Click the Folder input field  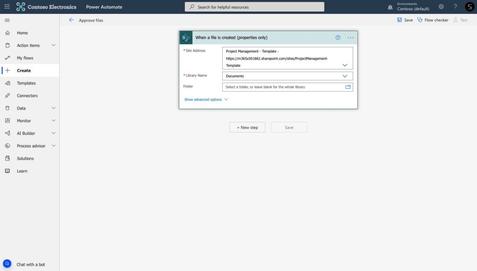pyautogui.click(x=287, y=87)
